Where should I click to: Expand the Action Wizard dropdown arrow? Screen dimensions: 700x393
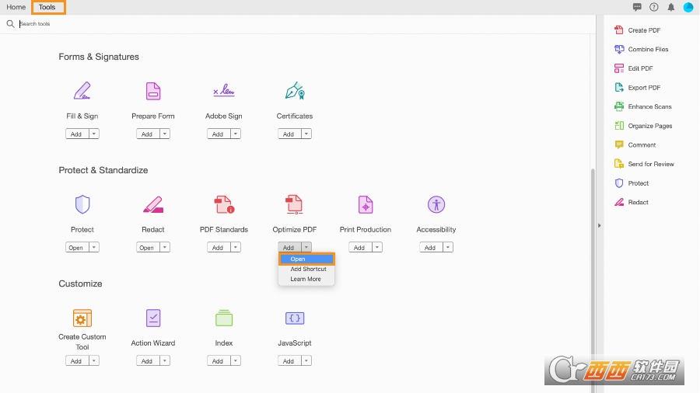[x=165, y=361]
